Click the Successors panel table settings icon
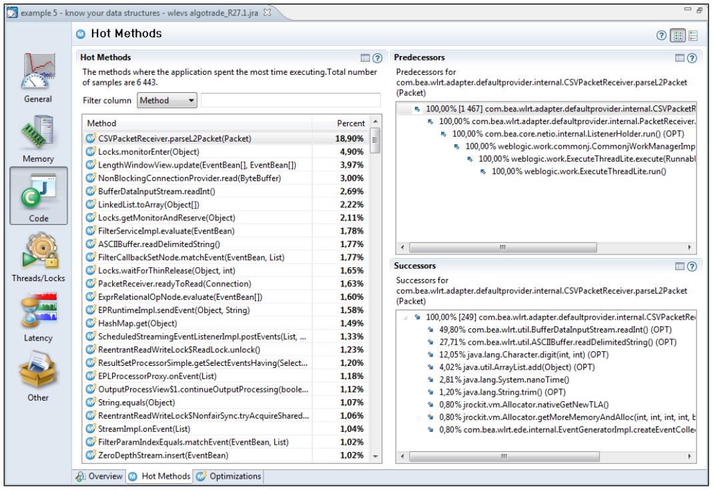The width and height of the screenshot is (714, 490). [680, 266]
